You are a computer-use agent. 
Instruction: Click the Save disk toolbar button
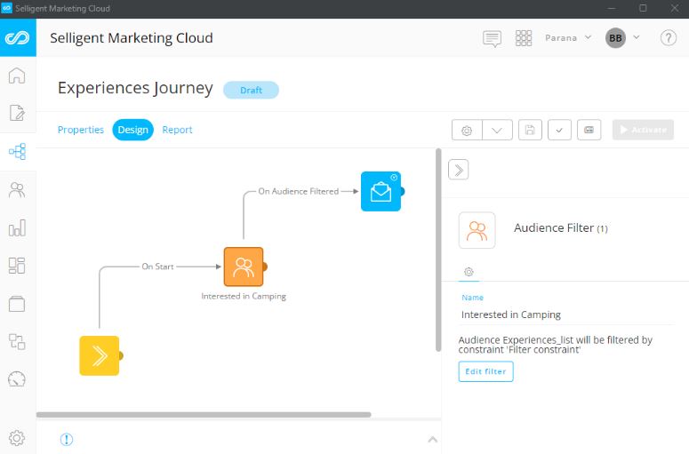tap(530, 130)
